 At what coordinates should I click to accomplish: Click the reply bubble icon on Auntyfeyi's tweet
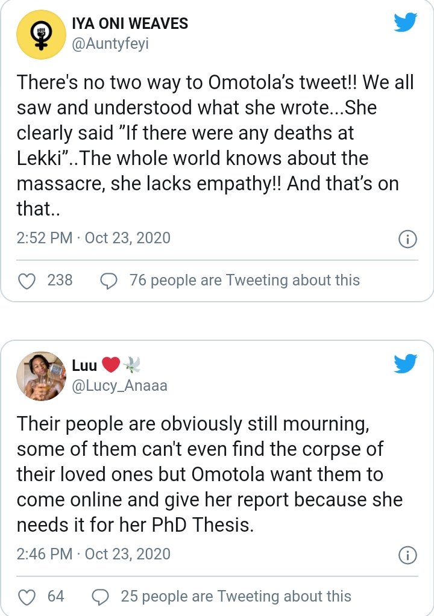(108, 281)
